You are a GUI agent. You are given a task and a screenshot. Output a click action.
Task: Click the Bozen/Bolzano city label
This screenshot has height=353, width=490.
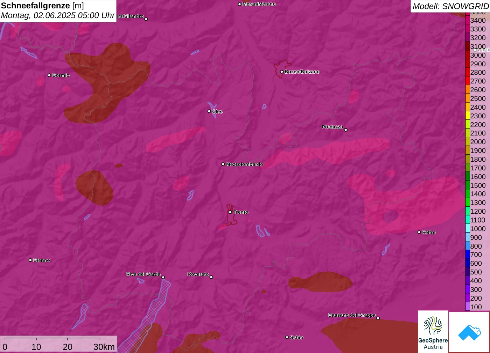[x=302, y=72]
